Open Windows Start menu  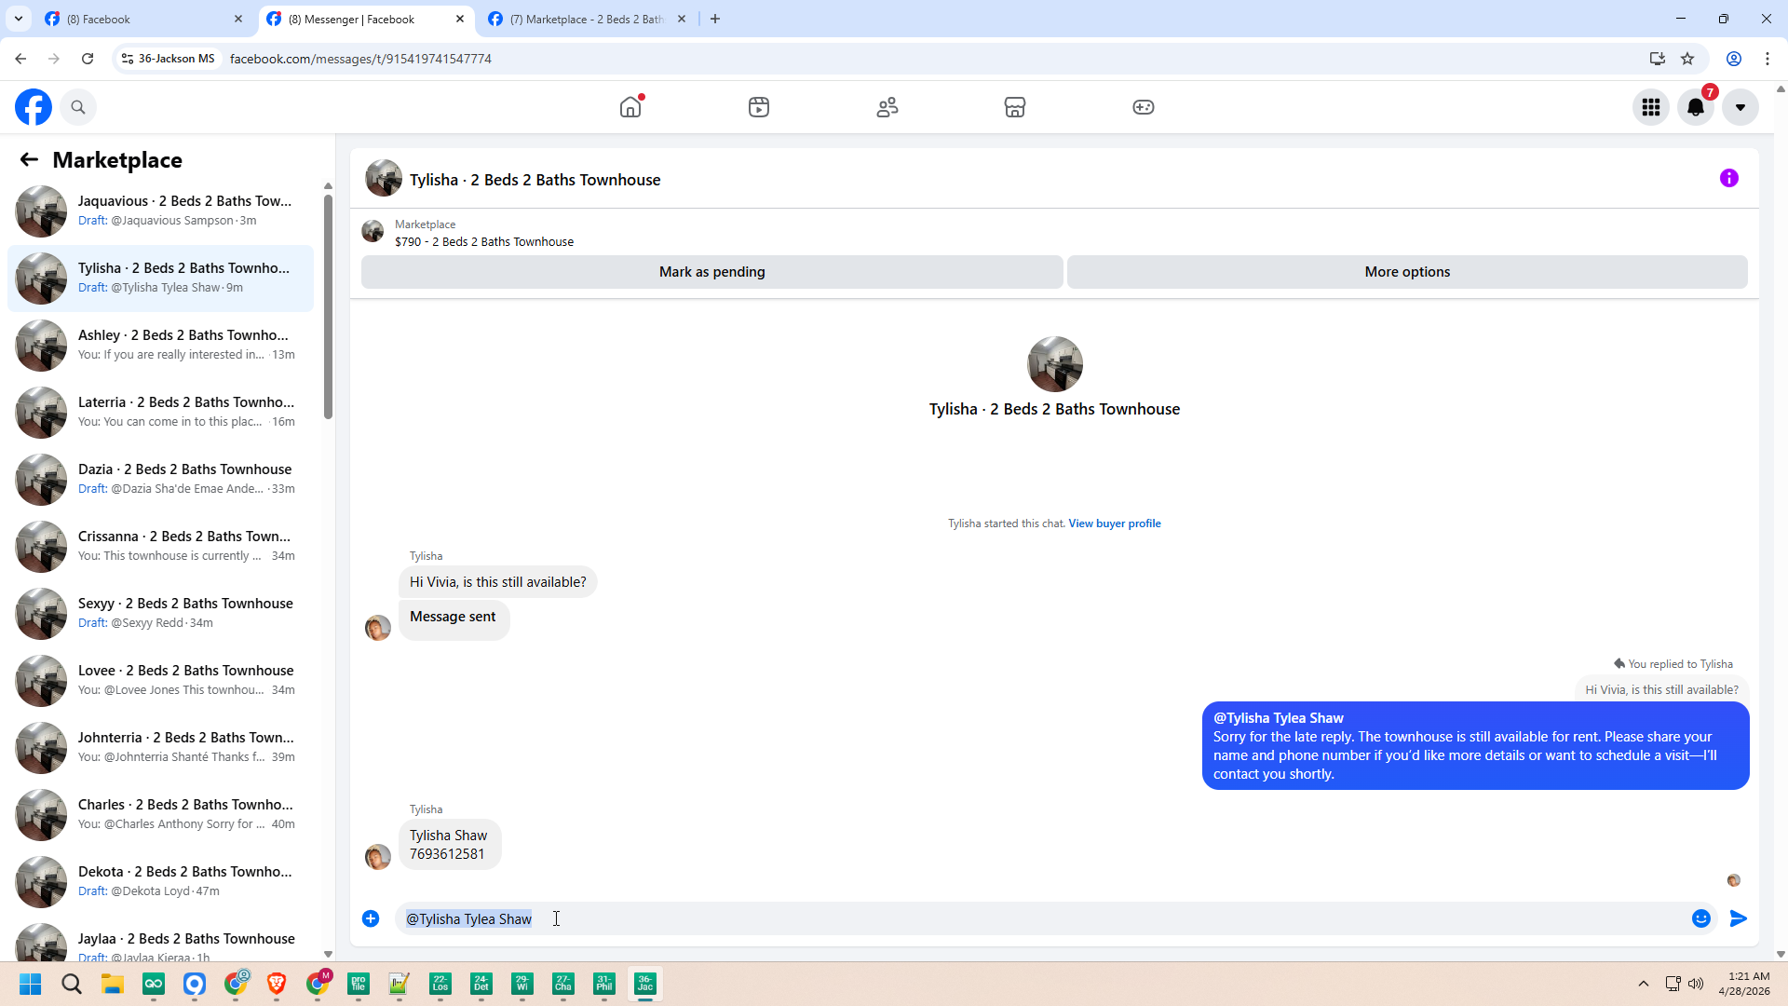[31, 985]
